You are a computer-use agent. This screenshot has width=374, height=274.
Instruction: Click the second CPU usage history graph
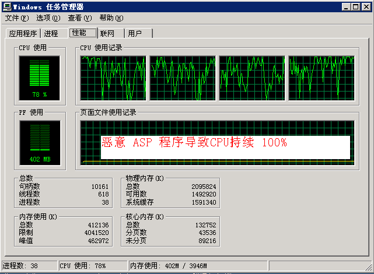[x=183, y=78]
